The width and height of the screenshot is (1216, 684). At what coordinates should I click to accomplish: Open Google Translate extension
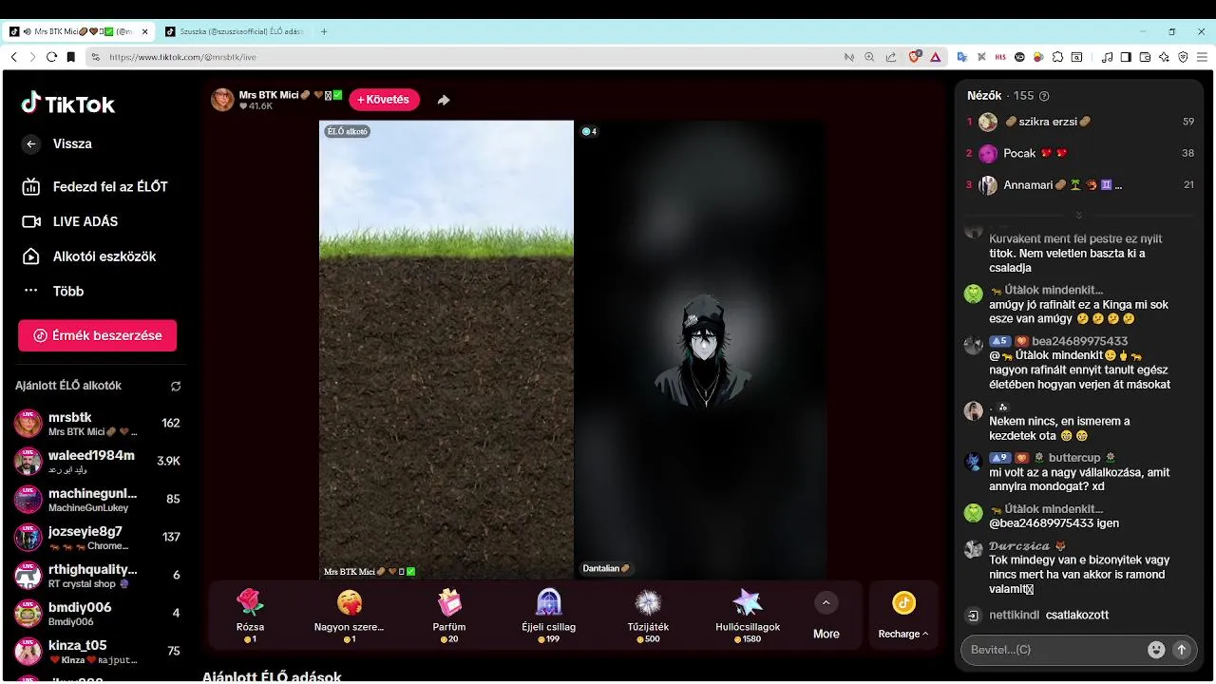pos(962,57)
